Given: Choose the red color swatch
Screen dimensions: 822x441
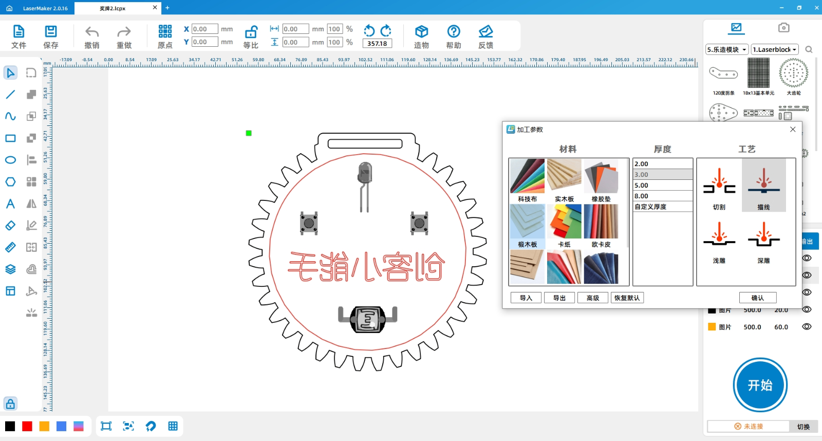Looking at the screenshot, I should (27, 426).
